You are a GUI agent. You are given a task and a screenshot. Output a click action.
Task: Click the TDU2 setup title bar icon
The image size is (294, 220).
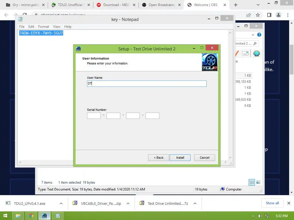coord(78,49)
